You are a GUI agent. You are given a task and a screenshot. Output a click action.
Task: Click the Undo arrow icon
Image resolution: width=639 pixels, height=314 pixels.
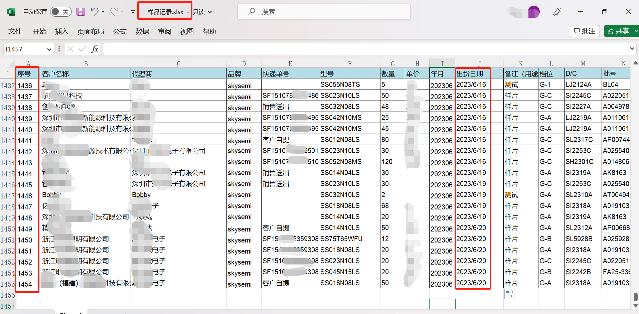(95, 12)
